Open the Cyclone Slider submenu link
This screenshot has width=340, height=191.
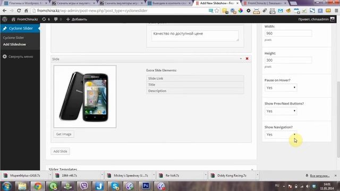click(x=13, y=38)
